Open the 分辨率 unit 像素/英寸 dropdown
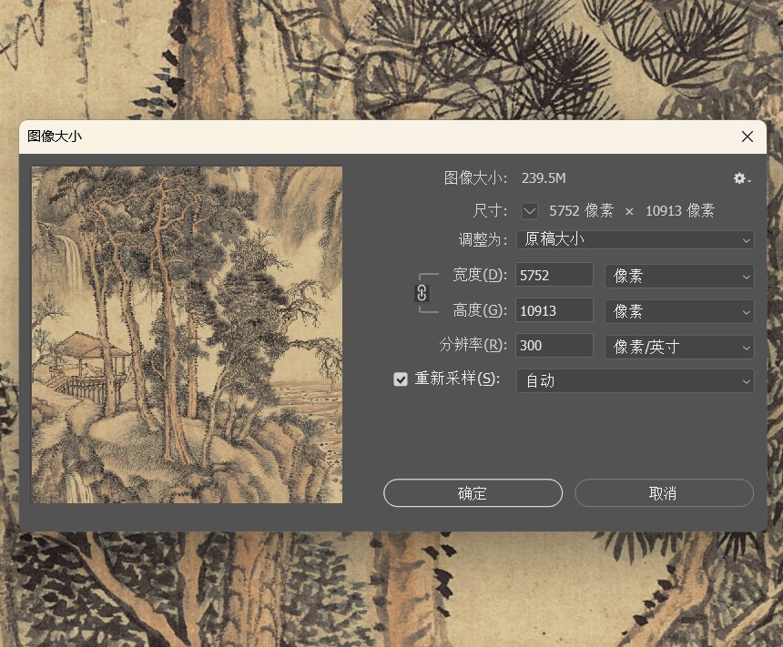Viewport: 783px width, 647px height. tap(679, 347)
